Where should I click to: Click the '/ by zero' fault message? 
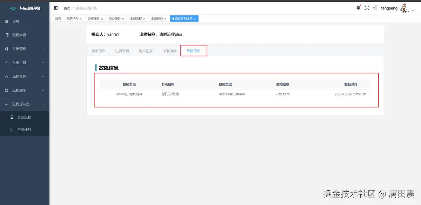click(x=283, y=94)
